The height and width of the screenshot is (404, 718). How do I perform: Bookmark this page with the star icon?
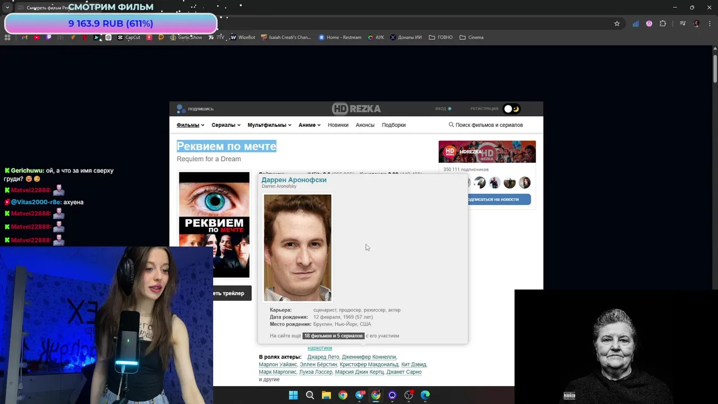(x=617, y=24)
